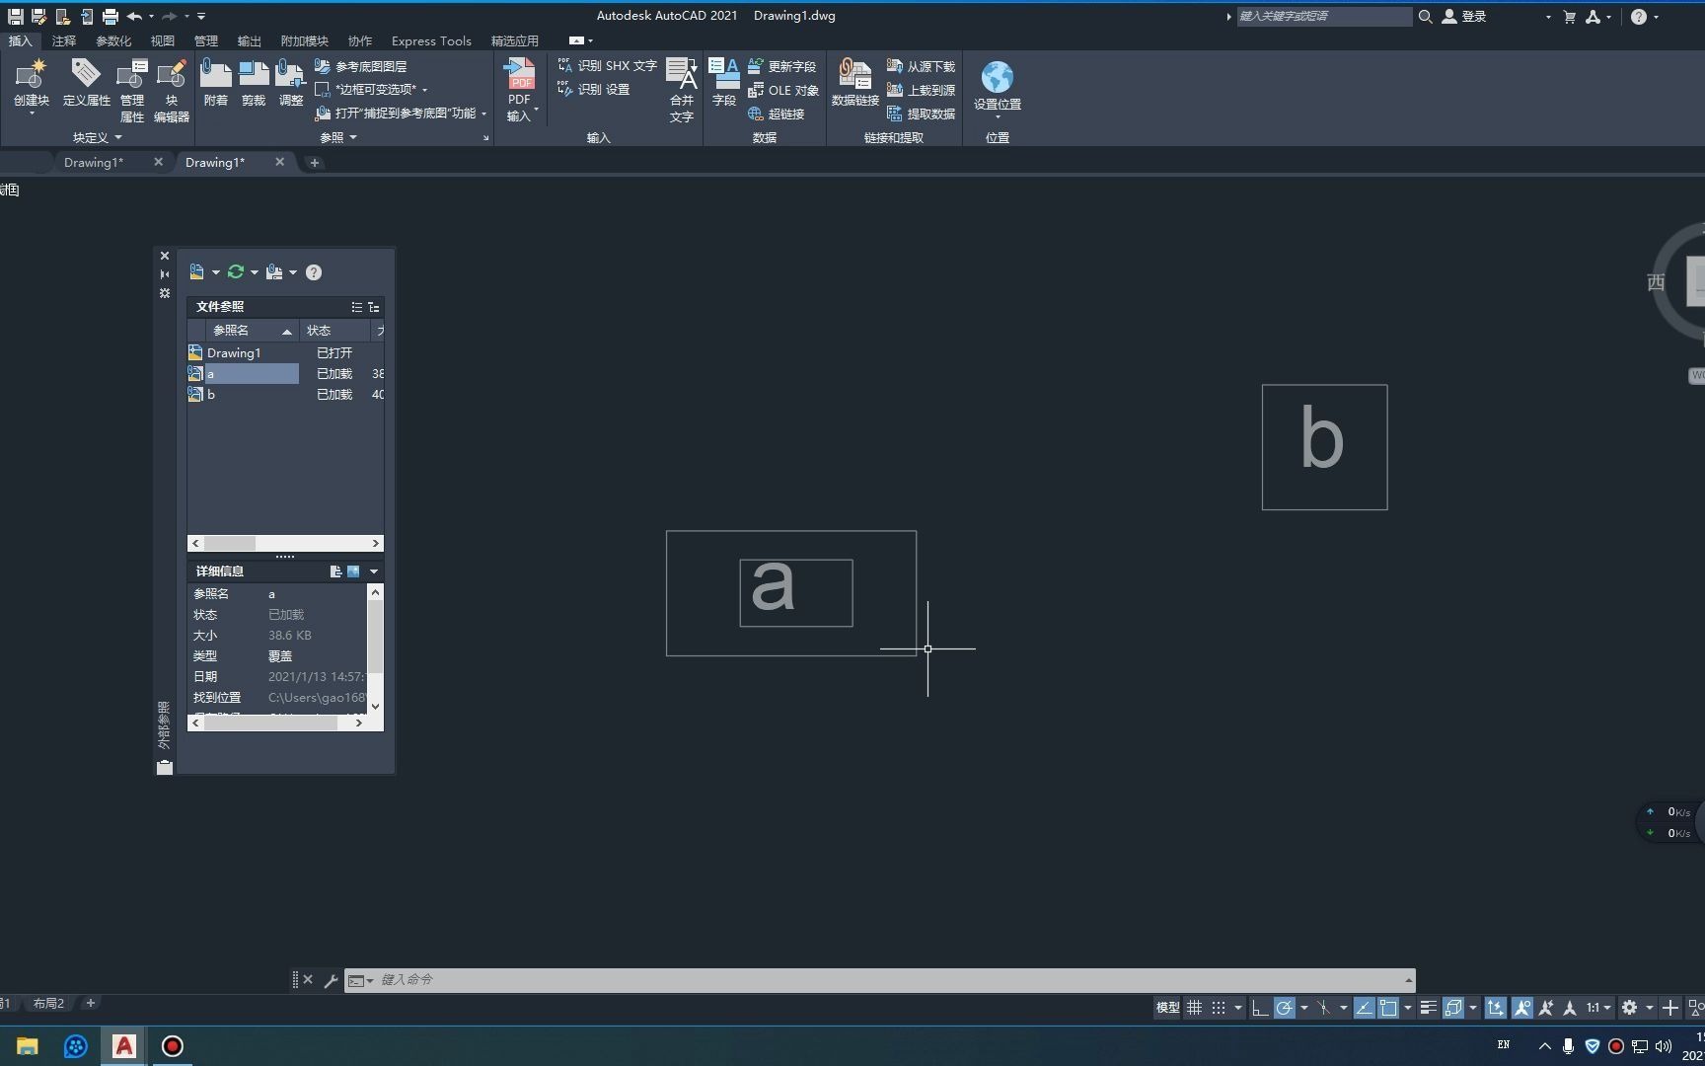This screenshot has height=1066, width=1705.
Task: Expand the 参照 panel dropdown
Action: pos(353,137)
